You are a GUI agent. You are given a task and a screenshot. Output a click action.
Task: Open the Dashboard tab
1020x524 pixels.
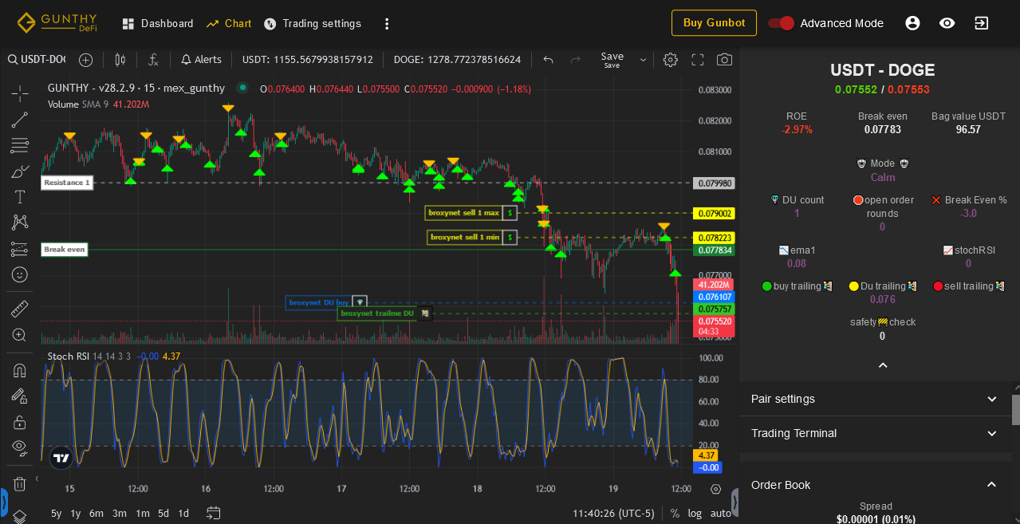pos(158,23)
